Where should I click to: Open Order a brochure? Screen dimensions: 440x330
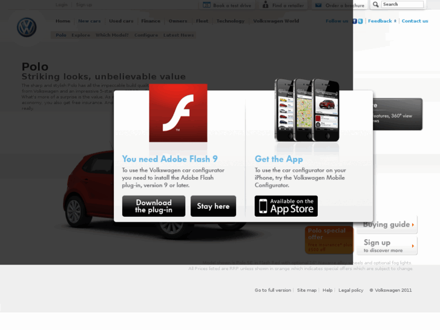[345, 5]
